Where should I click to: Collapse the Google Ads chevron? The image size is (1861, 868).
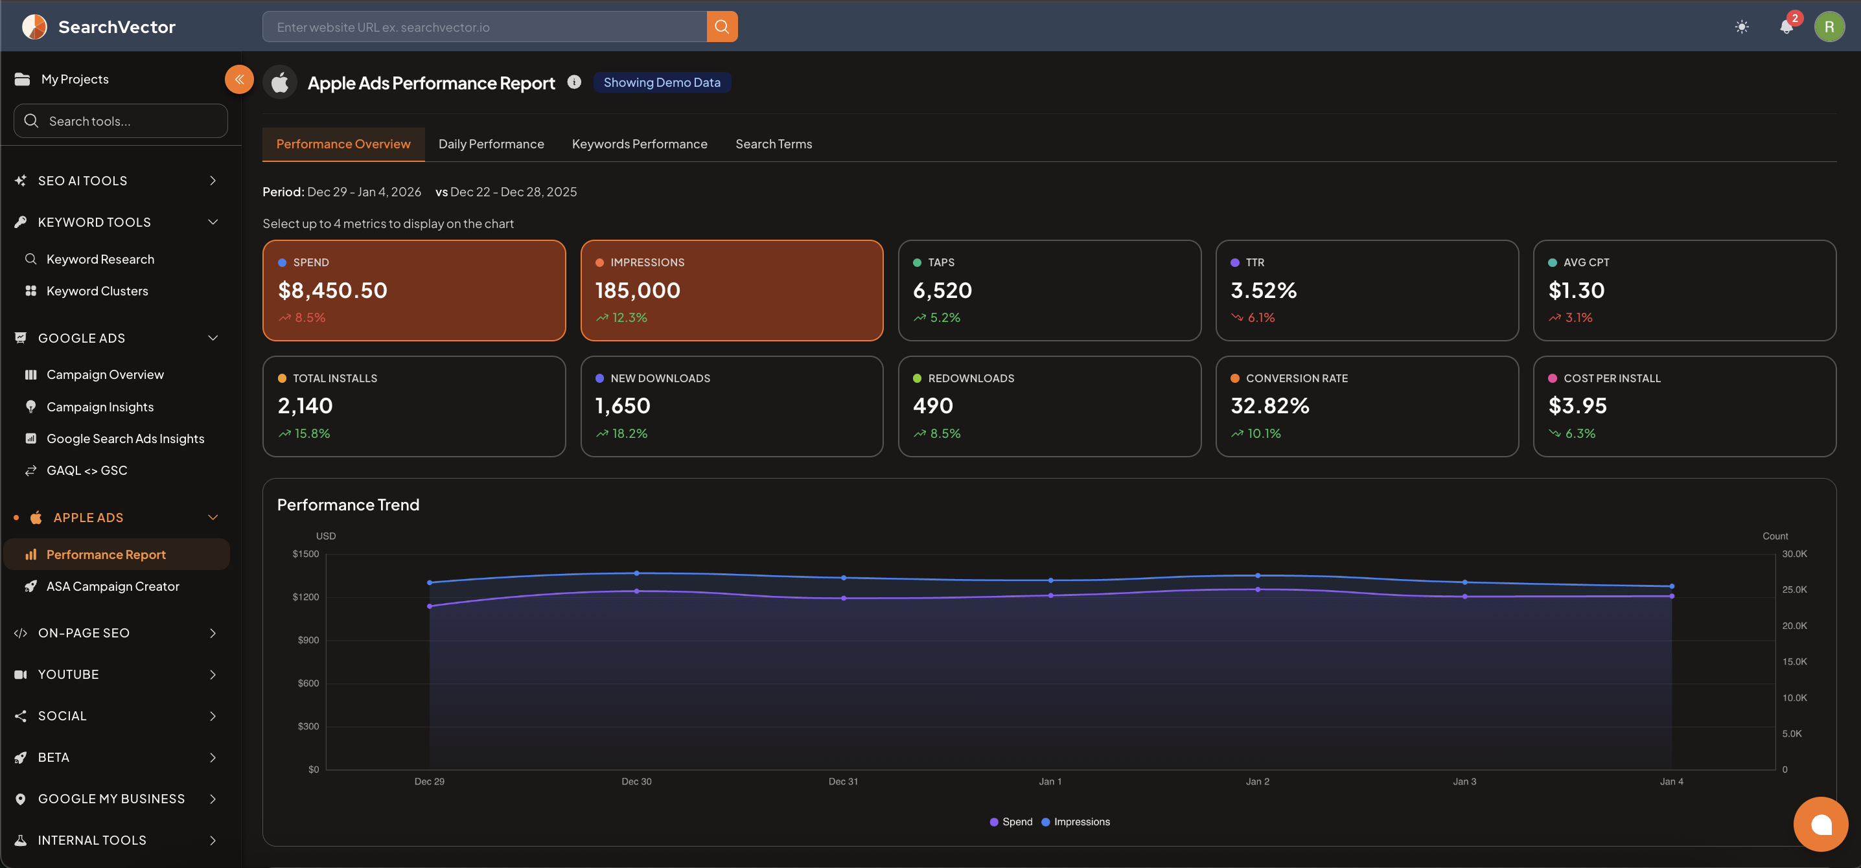tap(213, 338)
